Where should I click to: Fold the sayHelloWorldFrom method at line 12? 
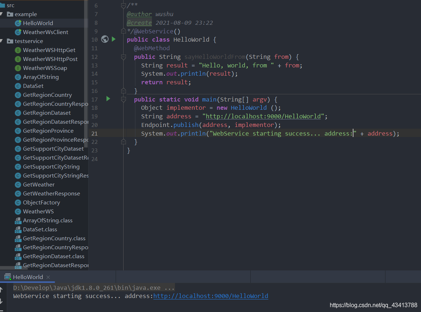coord(124,57)
